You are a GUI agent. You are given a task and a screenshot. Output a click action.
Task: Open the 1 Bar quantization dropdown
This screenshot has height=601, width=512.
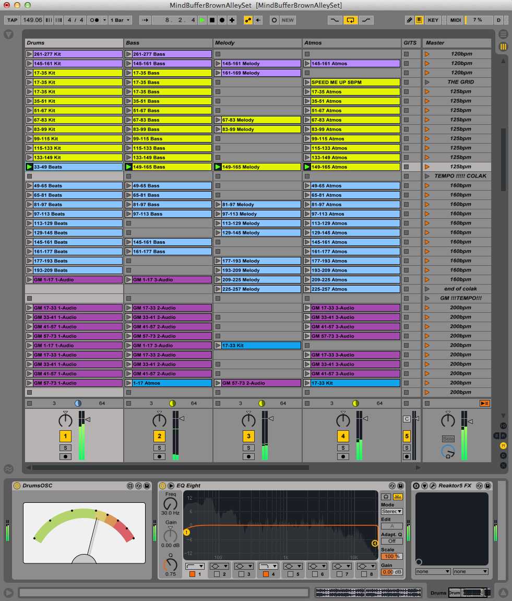121,20
